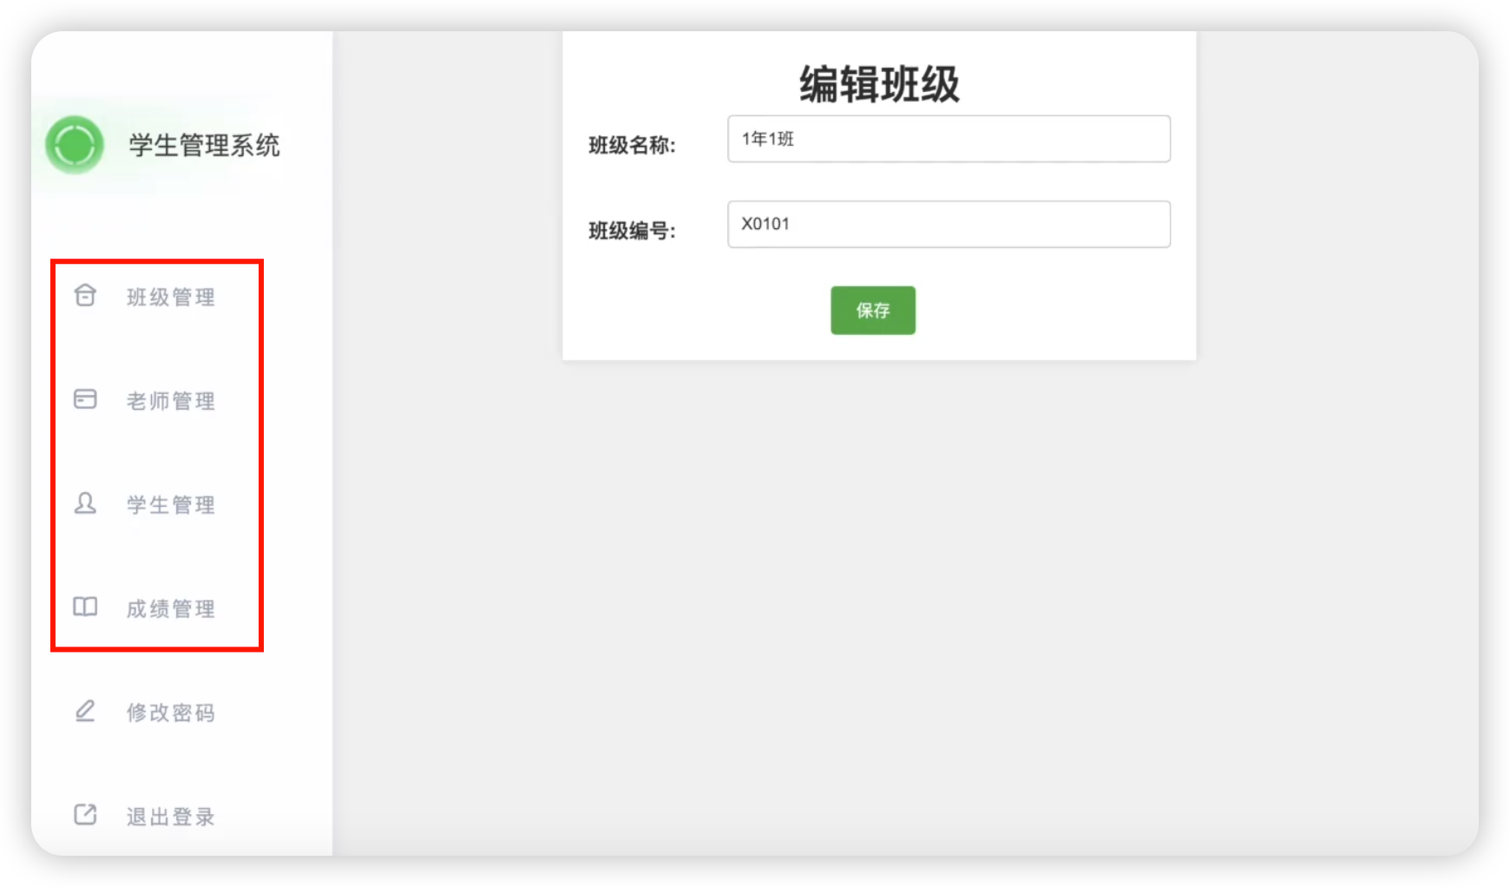Click the 班级编号 field label
This screenshot has height=887, width=1510.
pyautogui.click(x=632, y=231)
